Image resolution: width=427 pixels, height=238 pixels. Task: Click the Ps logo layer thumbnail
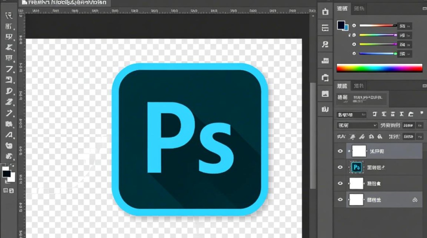tap(356, 167)
